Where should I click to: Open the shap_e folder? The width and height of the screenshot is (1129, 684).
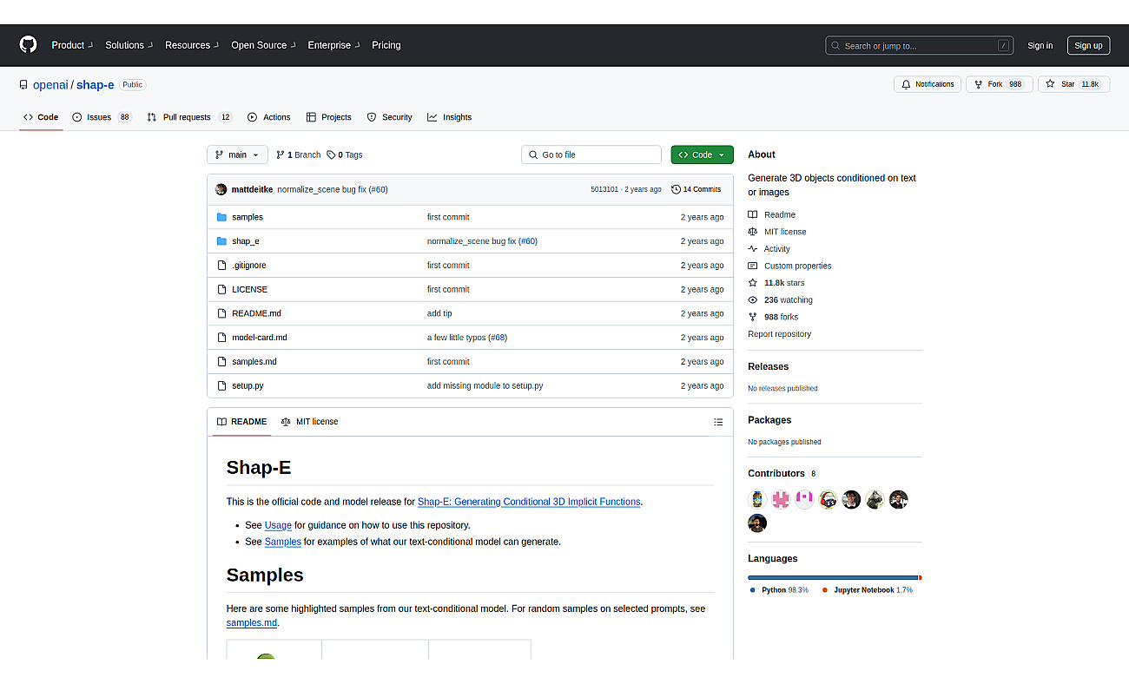[x=246, y=241]
